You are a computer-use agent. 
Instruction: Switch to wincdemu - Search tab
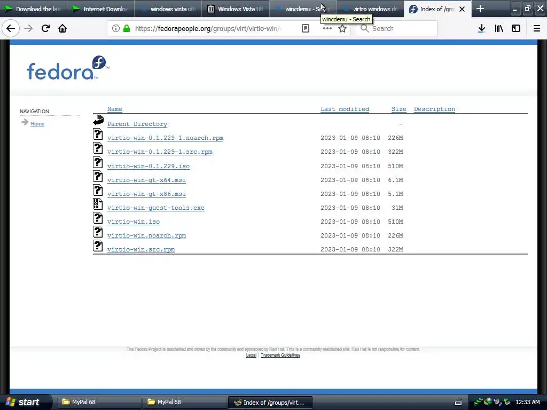[303, 9]
